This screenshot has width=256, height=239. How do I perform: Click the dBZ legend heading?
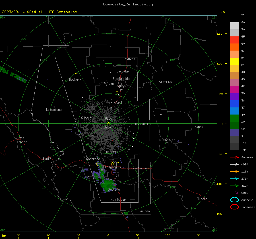click(x=241, y=15)
